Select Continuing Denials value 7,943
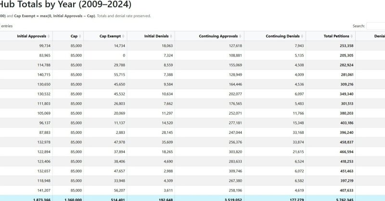This screenshot has width=385, height=201. click(299, 46)
